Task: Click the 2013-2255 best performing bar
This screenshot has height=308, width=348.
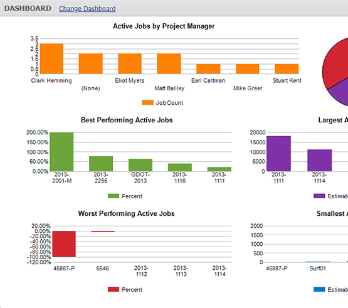Action: coord(101,164)
